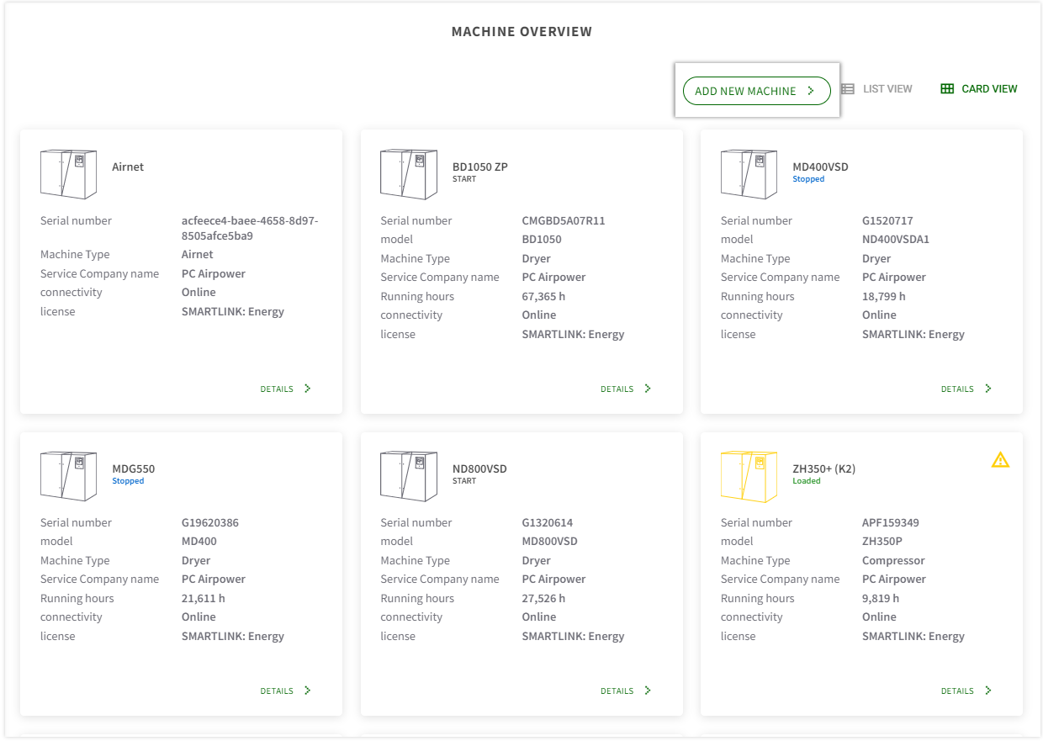This screenshot has height=741, width=1043.
Task: Click serial number APF159349
Action: [x=891, y=522]
